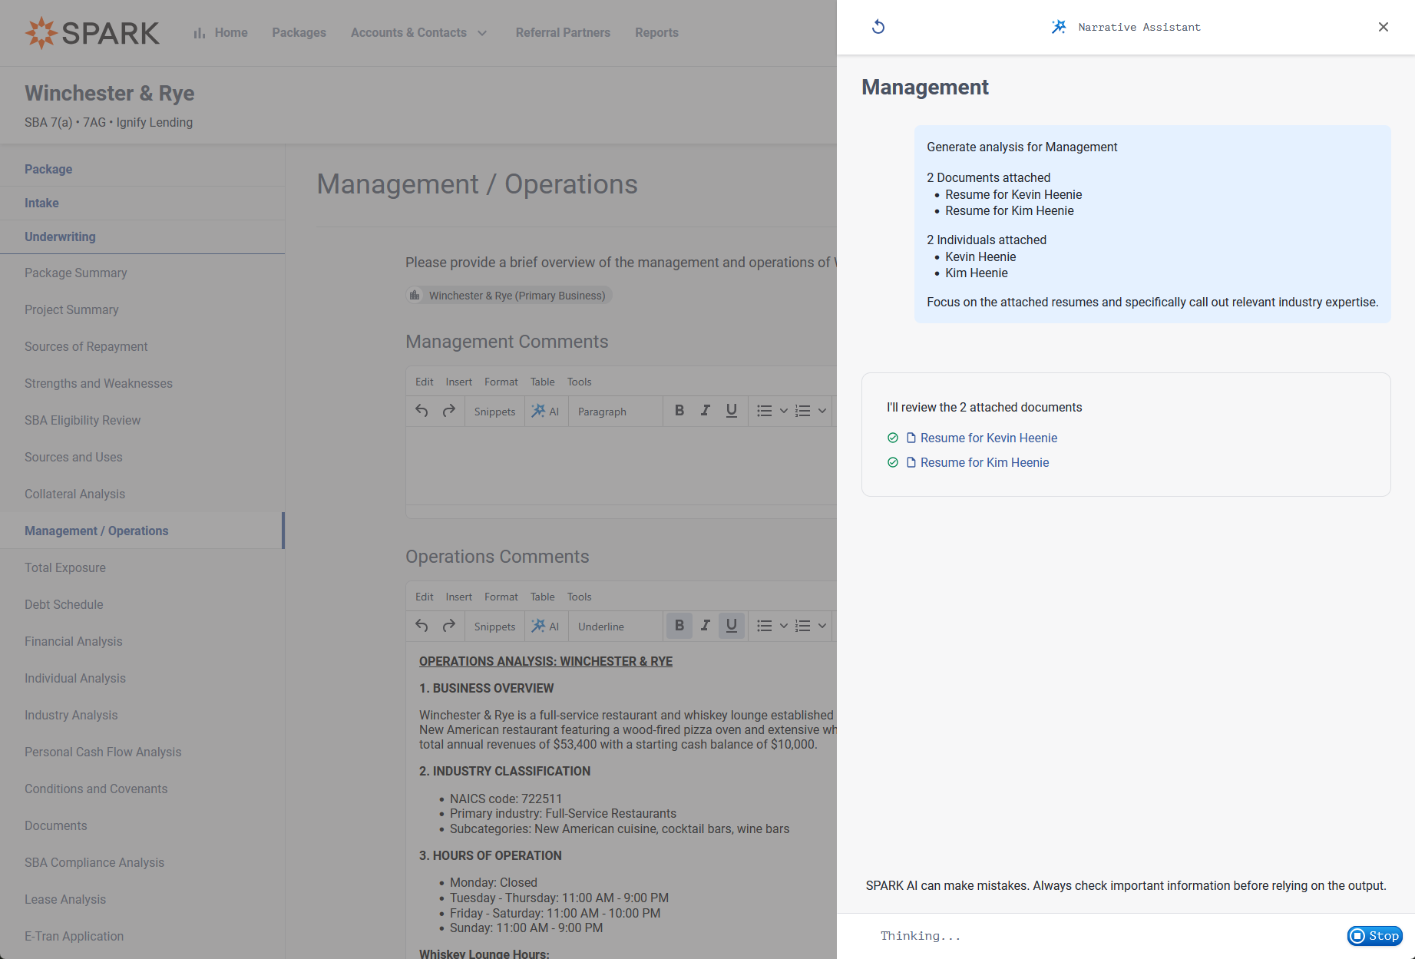Click in the Management Comments text area
Viewport: 1415px width, 959px height.
(x=621, y=465)
